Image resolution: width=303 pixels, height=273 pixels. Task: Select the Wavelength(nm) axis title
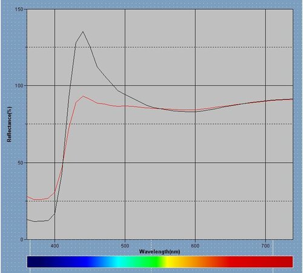point(159,252)
